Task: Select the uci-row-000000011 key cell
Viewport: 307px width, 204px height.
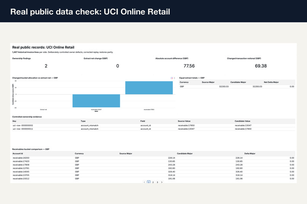Action: pos(23,129)
